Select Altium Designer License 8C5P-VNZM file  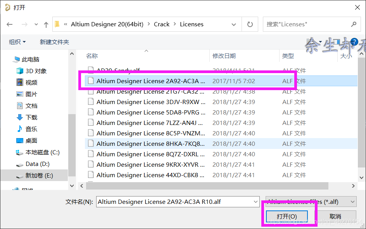pyautogui.click(x=221, y=133)
